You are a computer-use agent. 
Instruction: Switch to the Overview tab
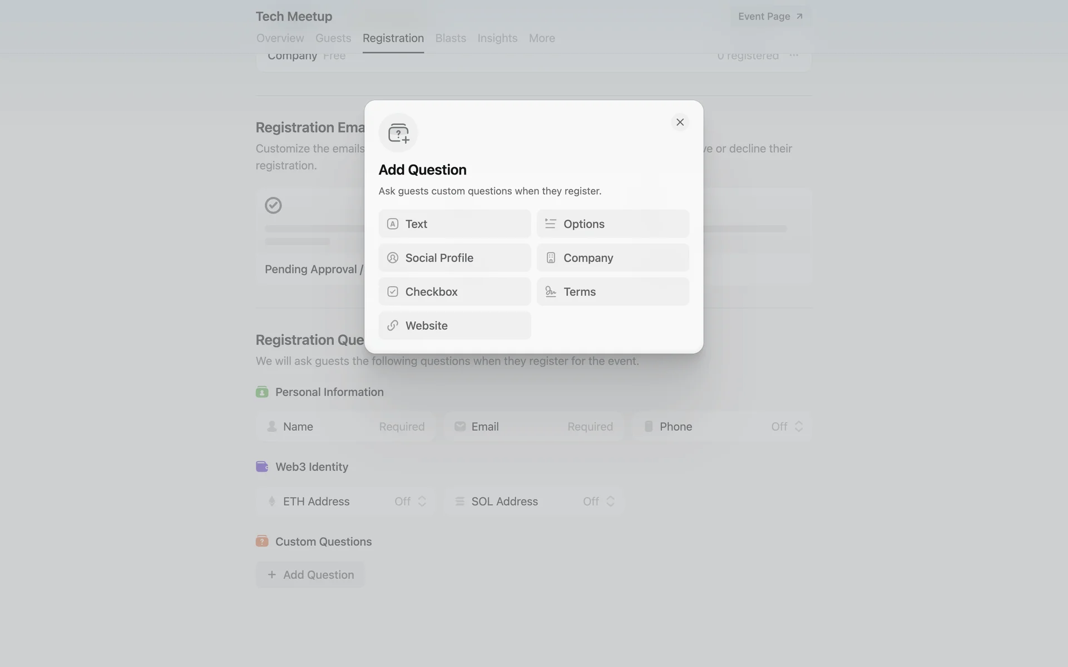click(280, 38)
